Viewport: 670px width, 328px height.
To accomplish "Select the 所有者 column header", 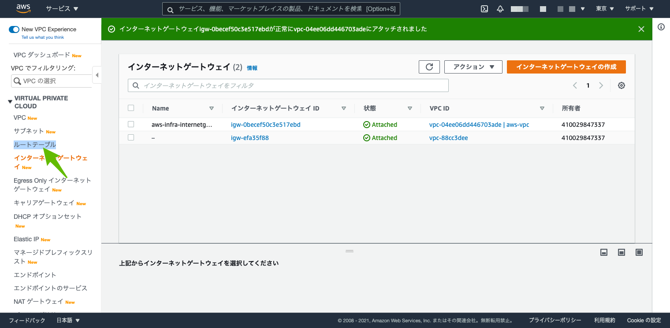I will coord(571,108).
